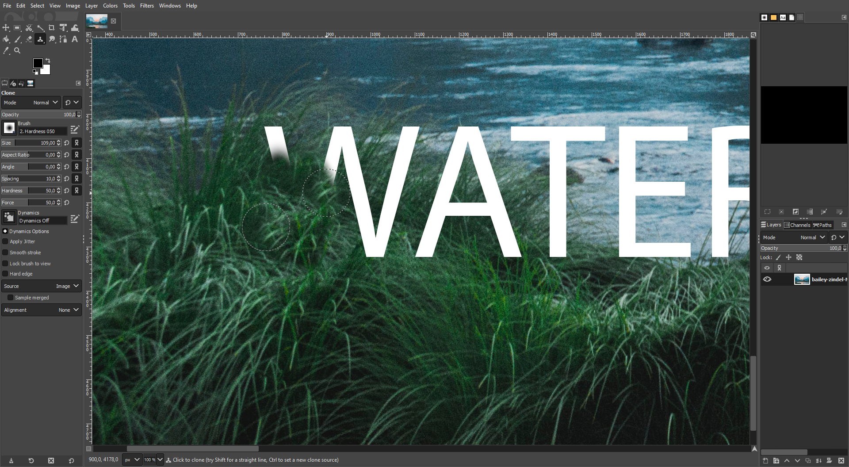Open the brush editor icon next to Hardness 050
Image resolution: width=849 pixels, height=467 pixels.
pyautogui.click(x=74, y=129)
